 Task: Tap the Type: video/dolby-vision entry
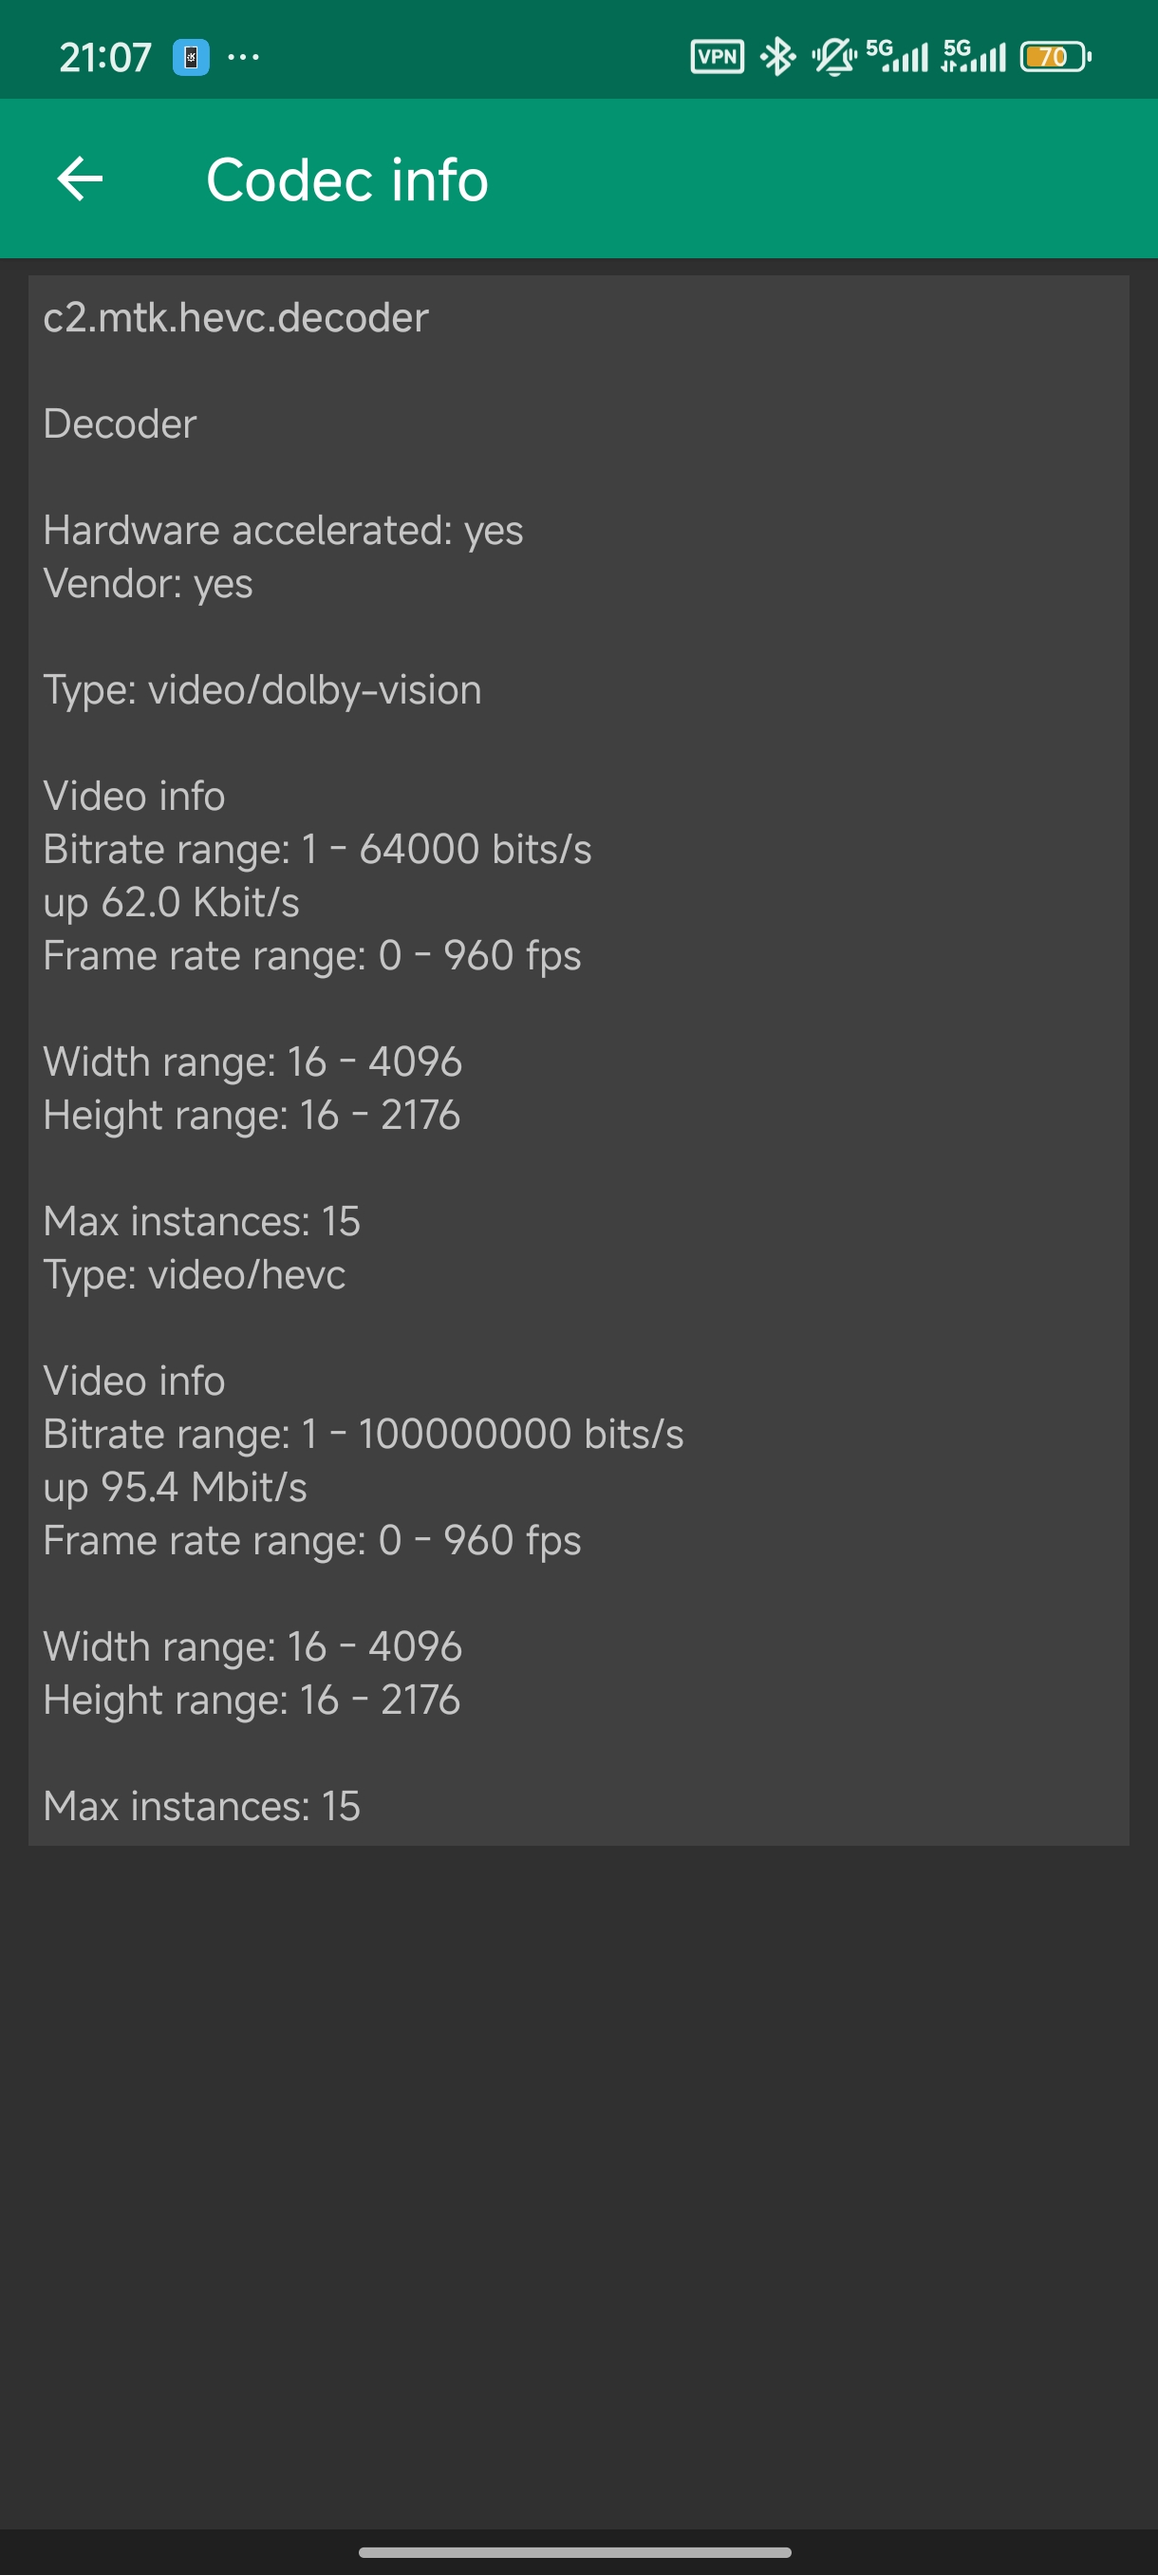coord(263,688)
